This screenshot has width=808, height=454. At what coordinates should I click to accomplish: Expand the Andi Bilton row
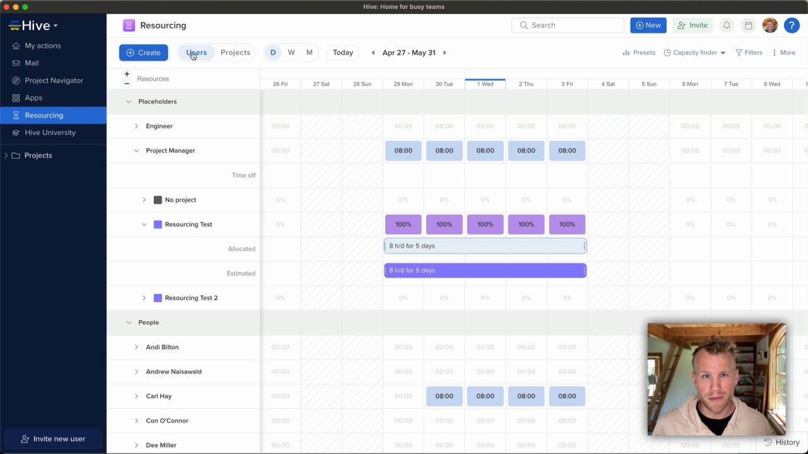pyautogui.click(x=136, y=347)
